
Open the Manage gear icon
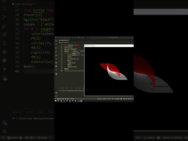(56, 96)
